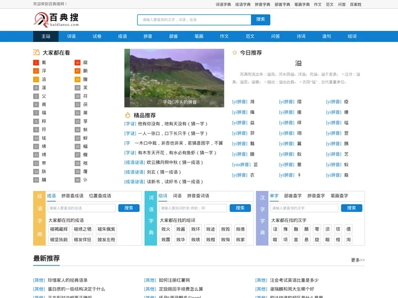Viewport: 398px width, 298px height.
Task: Open today's recommended character 溢
Action: click(x=298, y=63)
